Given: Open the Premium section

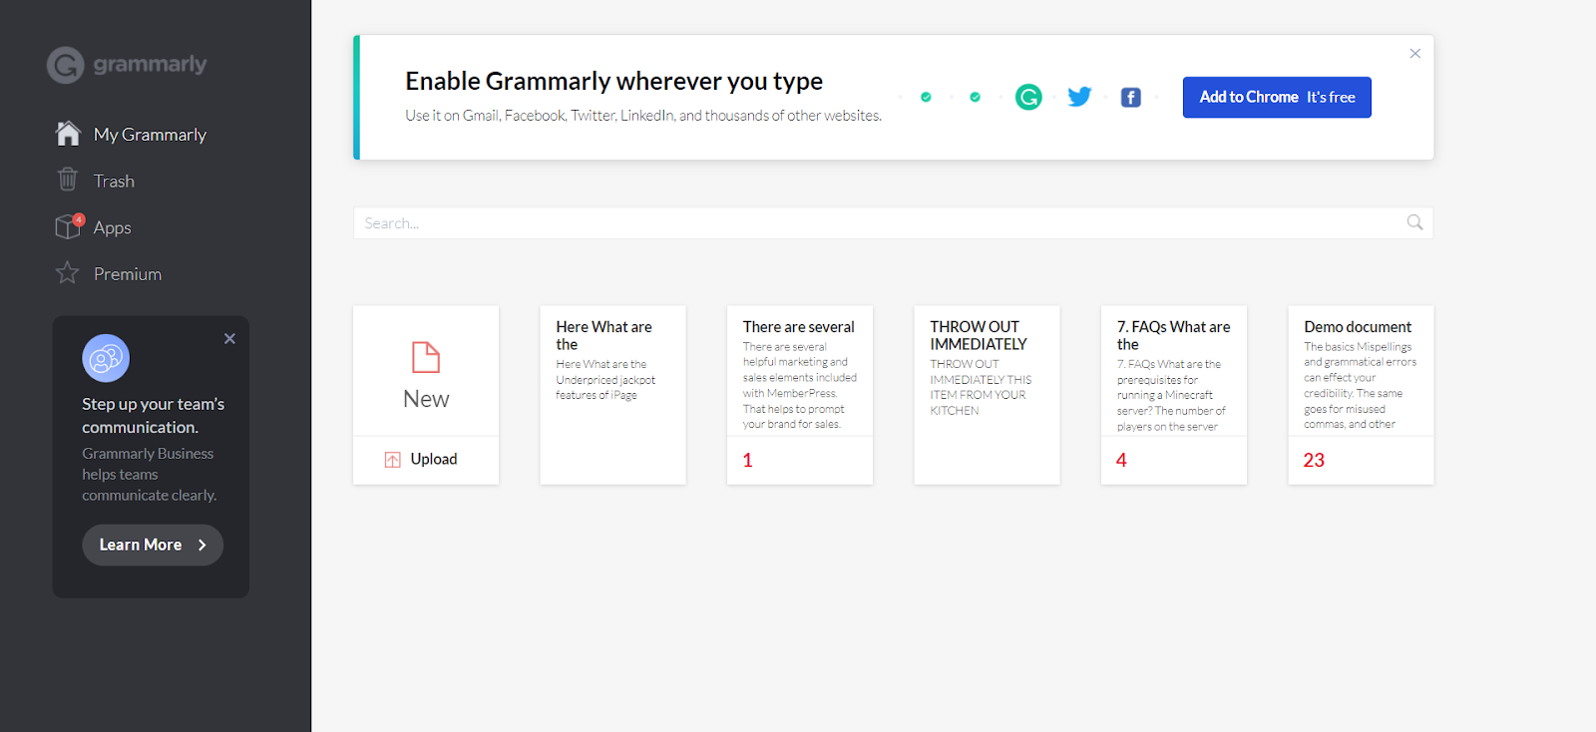Looking at the screenshot, I should click(x=128, y=274).
